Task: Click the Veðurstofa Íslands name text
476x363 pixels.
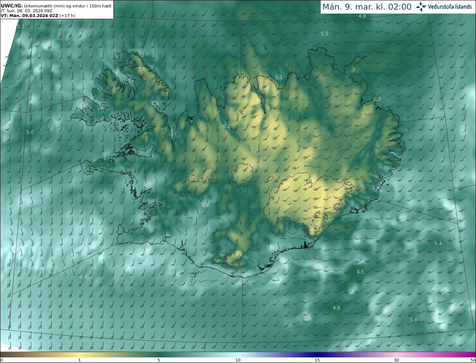Action: [x=451, y=7]
